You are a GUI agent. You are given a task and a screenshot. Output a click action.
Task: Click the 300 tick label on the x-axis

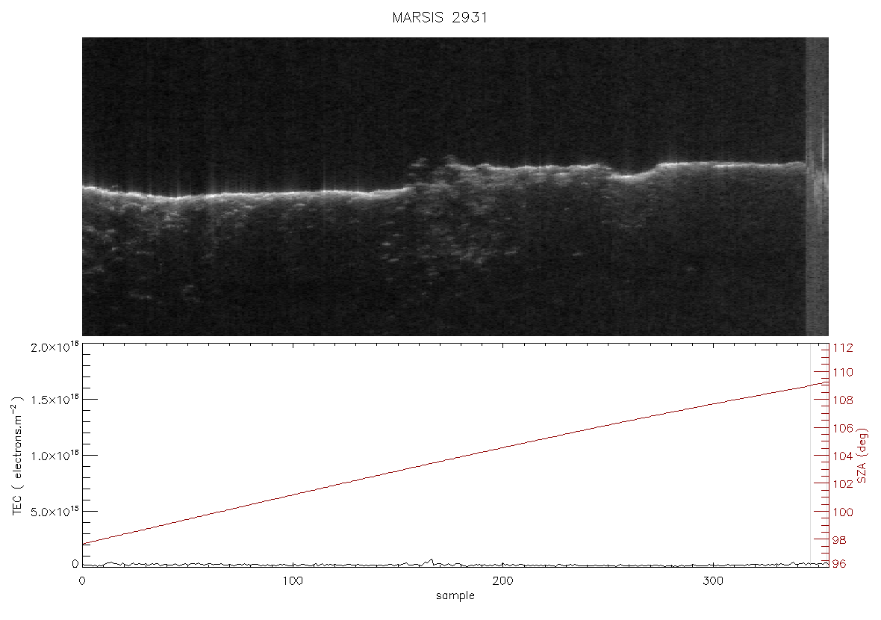pos(713,580)
